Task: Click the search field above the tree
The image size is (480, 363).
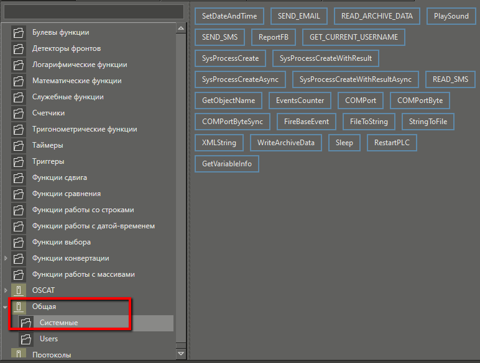Action: click(x=93, y=11)
